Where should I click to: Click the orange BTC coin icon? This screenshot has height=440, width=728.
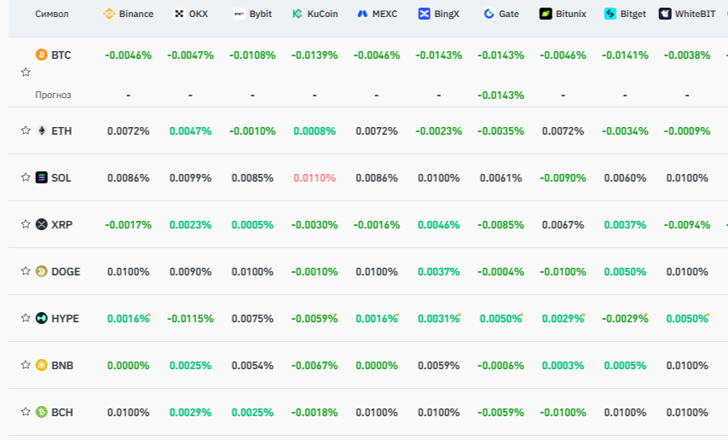(41, 55)
